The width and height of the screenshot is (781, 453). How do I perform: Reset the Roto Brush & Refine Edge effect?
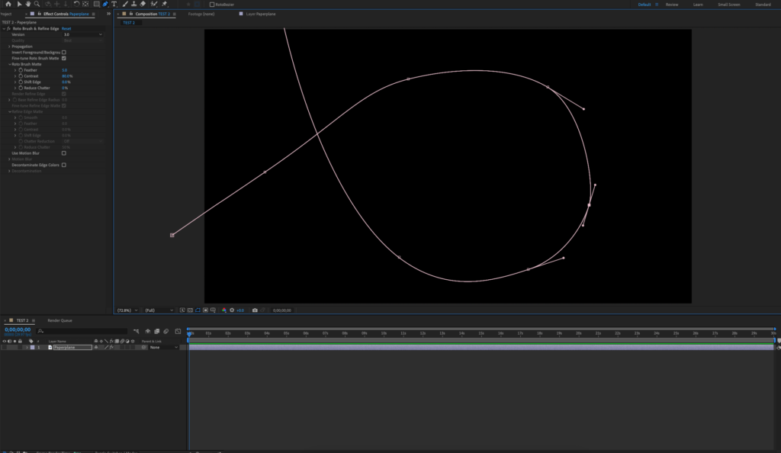point(66,28)
